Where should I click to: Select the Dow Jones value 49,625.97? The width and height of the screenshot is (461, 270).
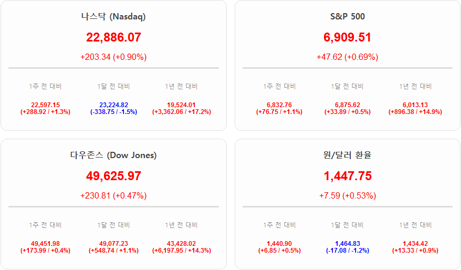click(x=113, y=176)
